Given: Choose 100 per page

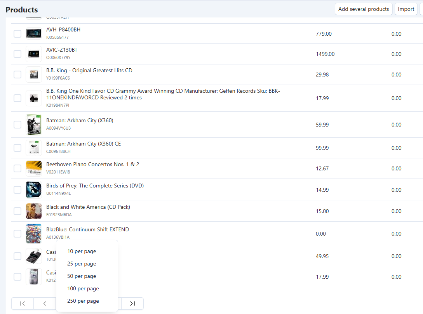Looking at the screenshot, I should [x=83, y=288].
